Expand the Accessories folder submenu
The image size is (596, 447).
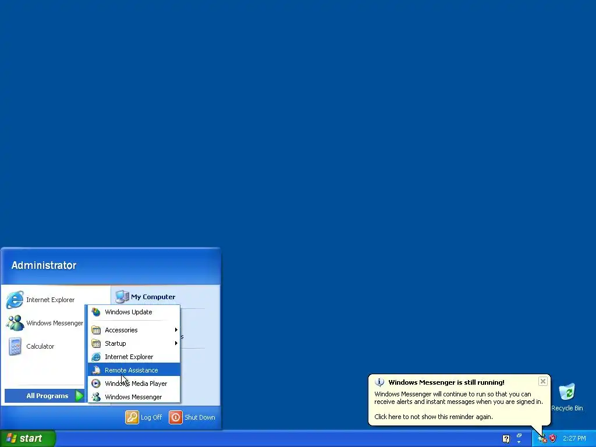click(x=134, y=330)
